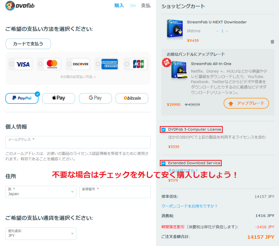Click the JCB card logo
The height and width of the screenshot is (246, 279).
tap(138, 64)
